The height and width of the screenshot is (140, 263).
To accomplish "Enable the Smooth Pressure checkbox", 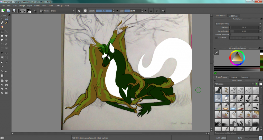I will [x=230, y=34].
